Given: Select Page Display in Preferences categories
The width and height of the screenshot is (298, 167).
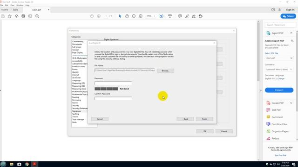Looking at the screenshot, I should pyautogui.click(x=77, y=52).
